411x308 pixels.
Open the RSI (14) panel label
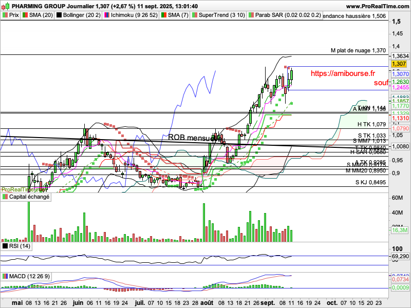click(x=16, y=246)
